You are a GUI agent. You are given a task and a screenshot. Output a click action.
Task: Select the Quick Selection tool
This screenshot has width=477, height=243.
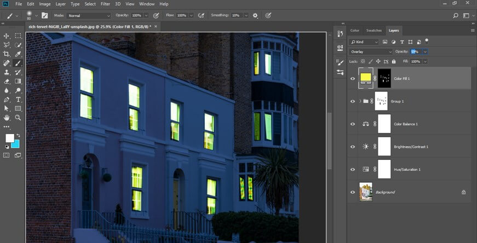(x=18, y=45)
